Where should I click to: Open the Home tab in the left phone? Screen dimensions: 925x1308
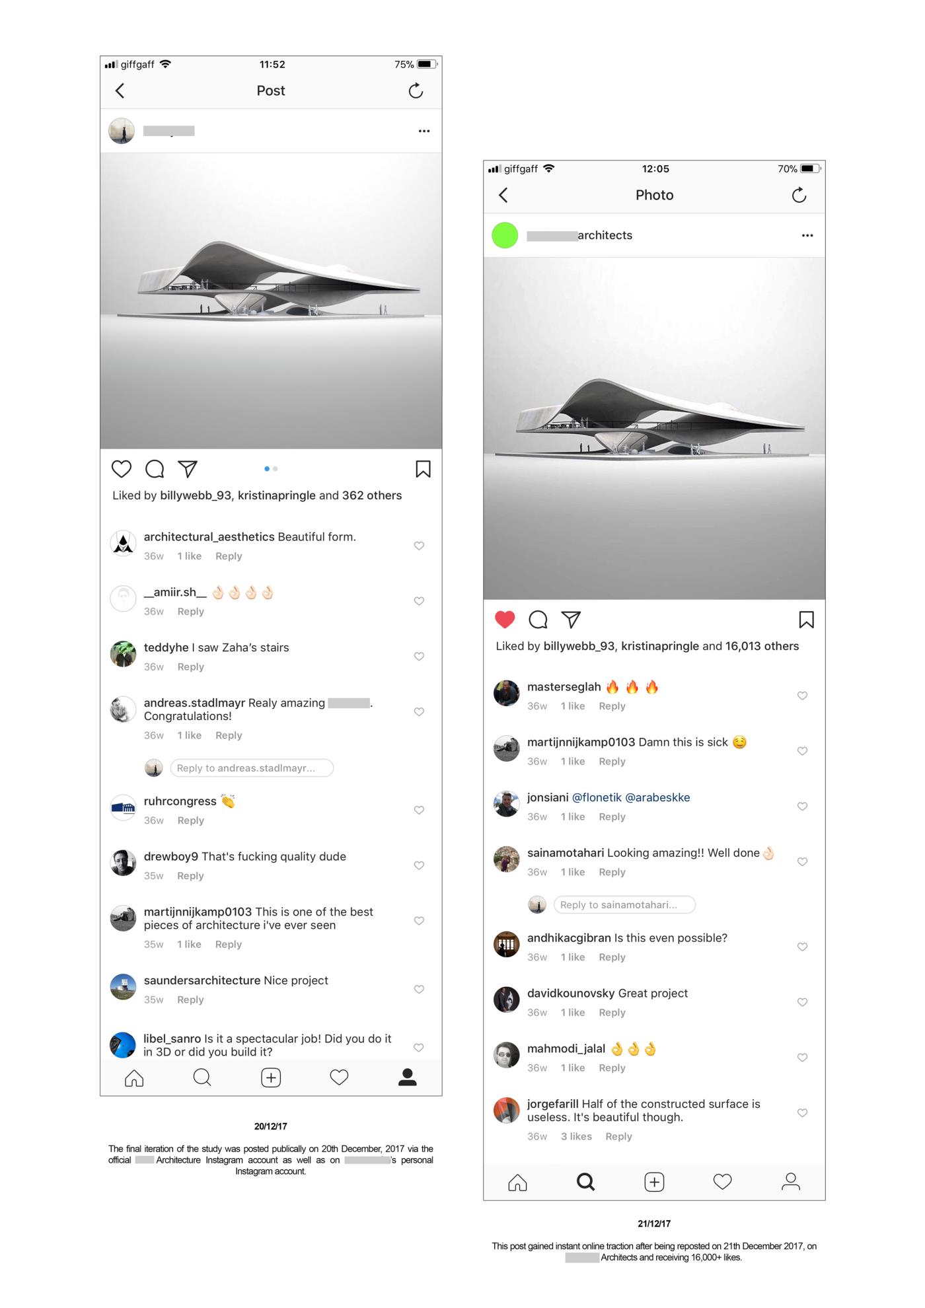(x=134, y=1078)
